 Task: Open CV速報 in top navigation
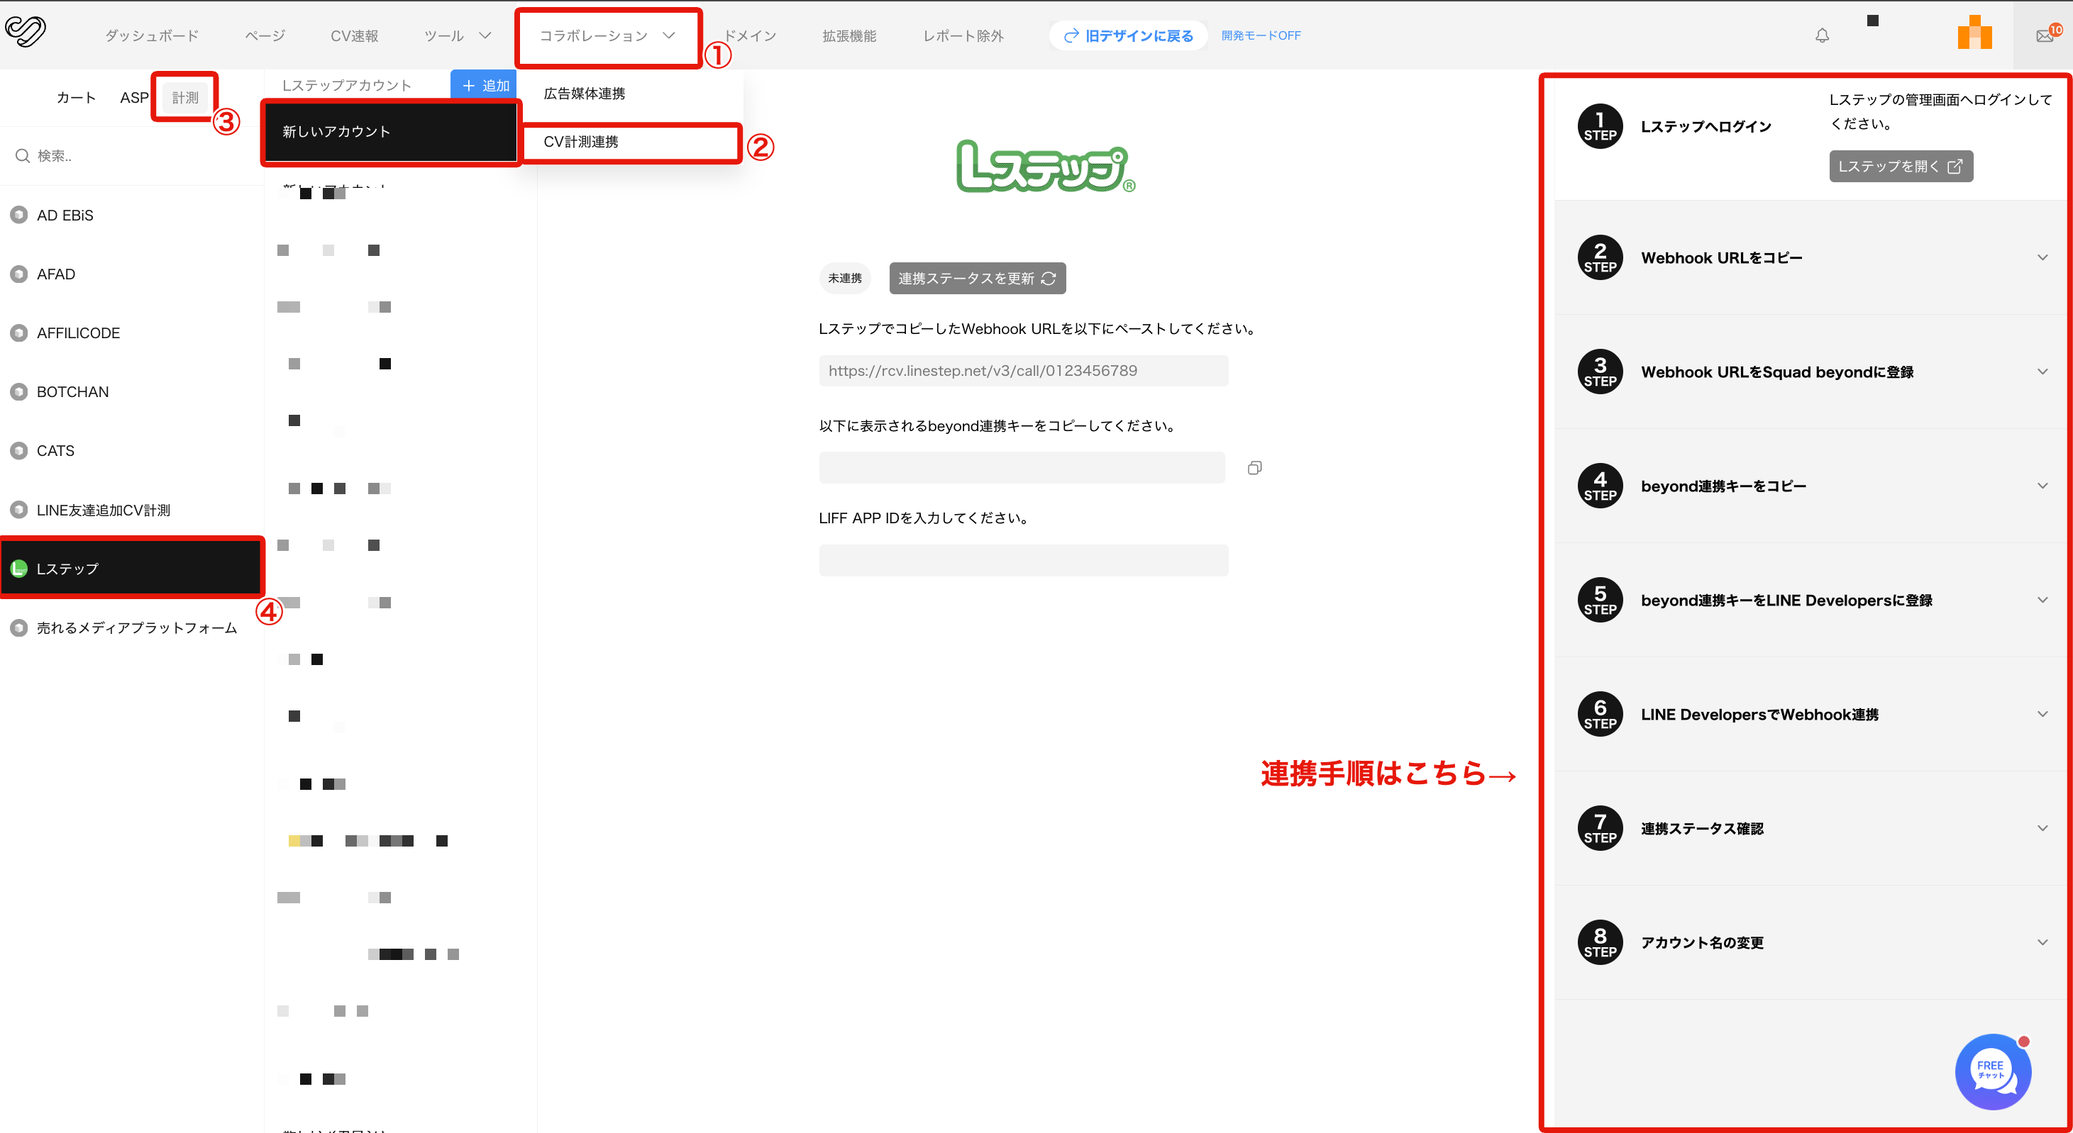pos(354,35)
